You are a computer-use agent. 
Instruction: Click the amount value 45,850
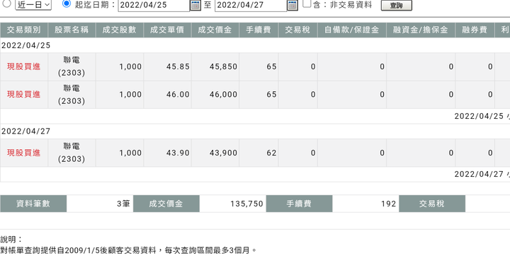pos(223,66)
